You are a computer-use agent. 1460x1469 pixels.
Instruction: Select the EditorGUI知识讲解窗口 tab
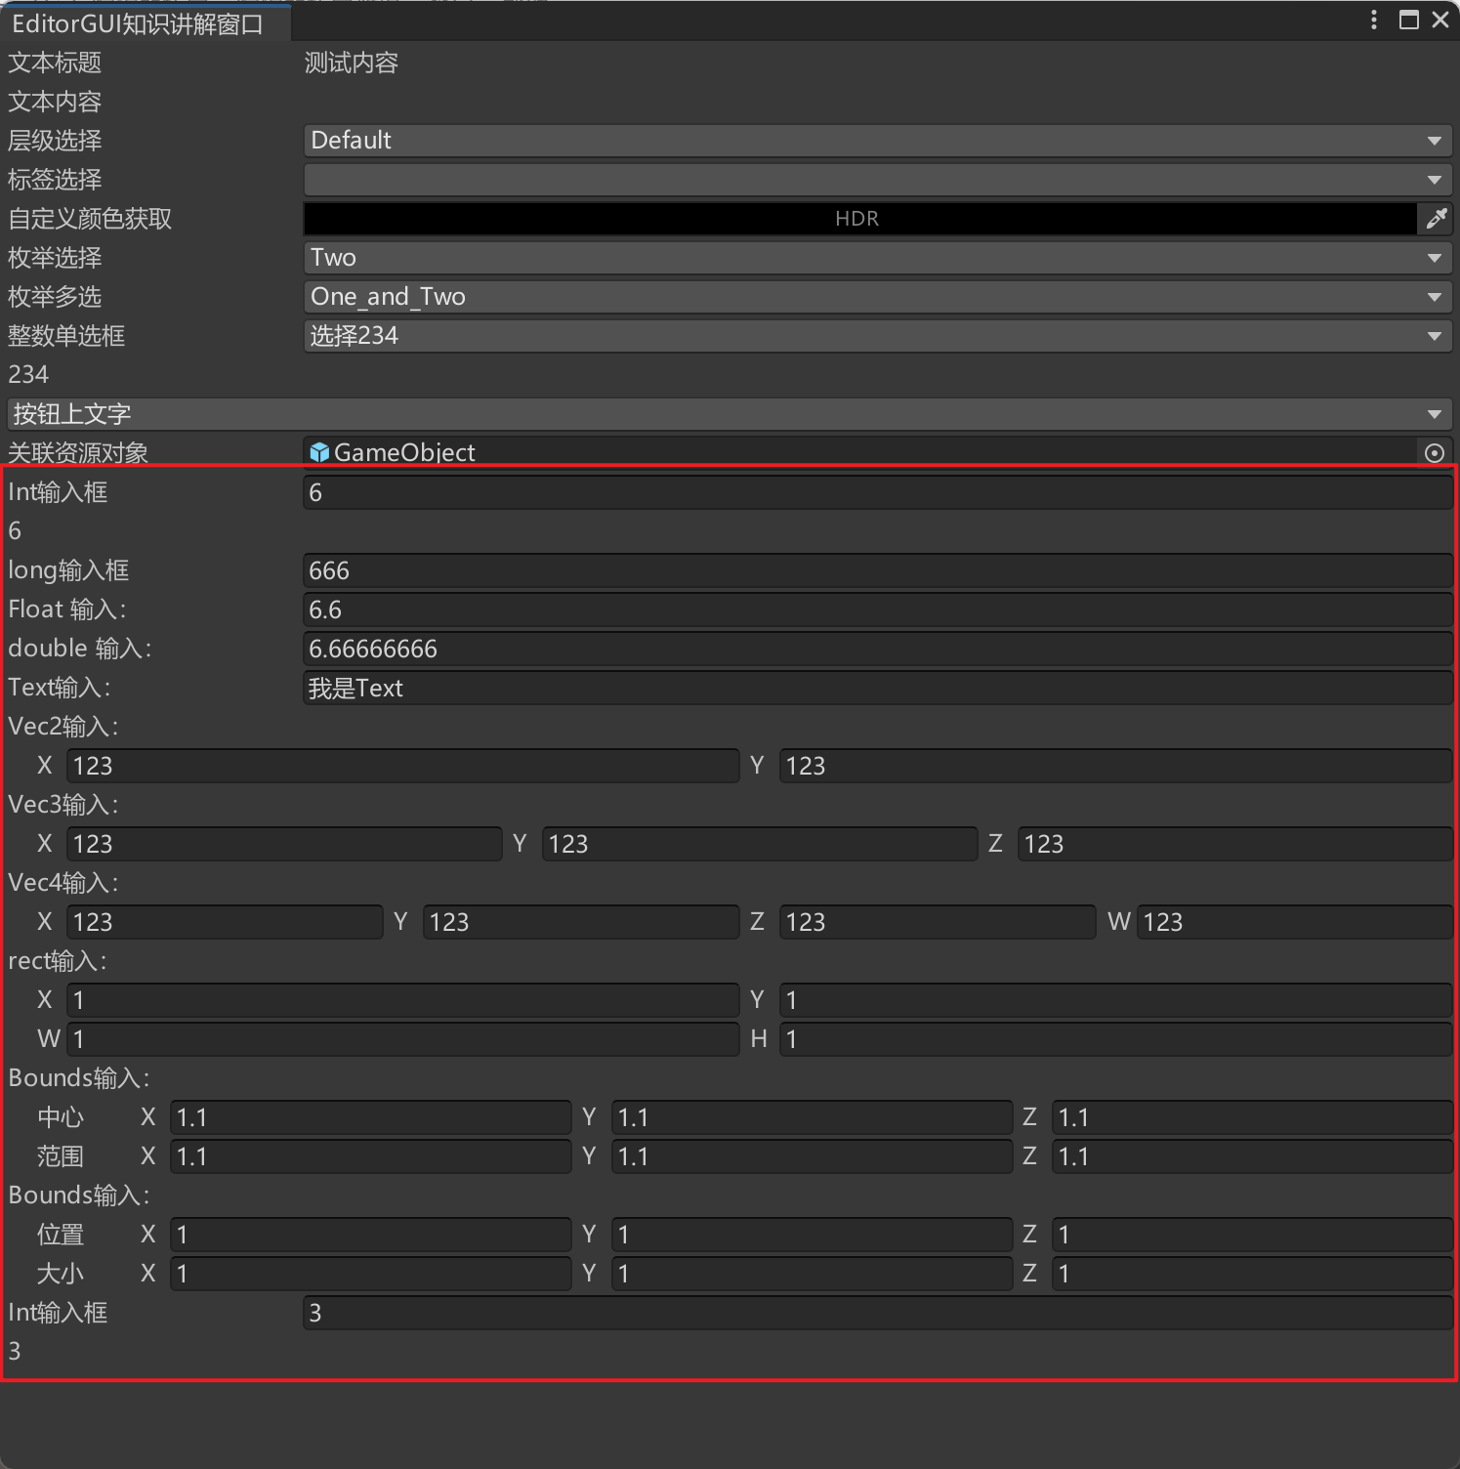point(139,24)
